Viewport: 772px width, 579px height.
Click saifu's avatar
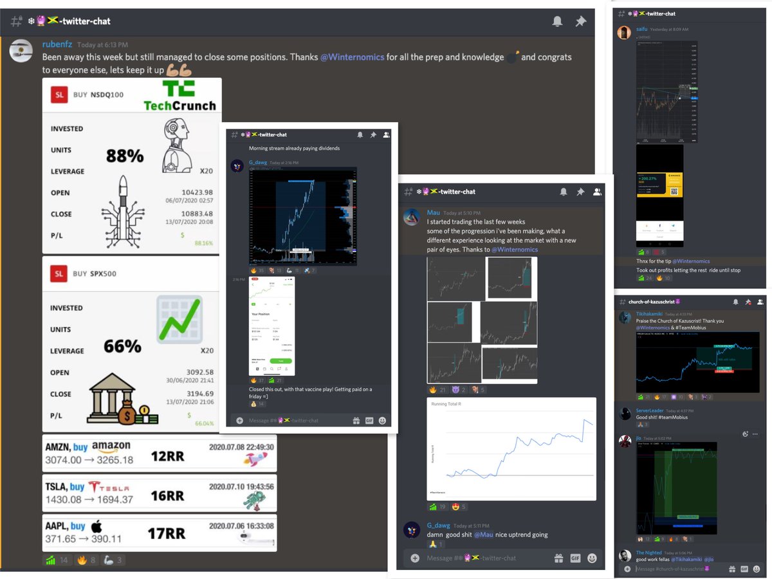(x=623, y=33)
